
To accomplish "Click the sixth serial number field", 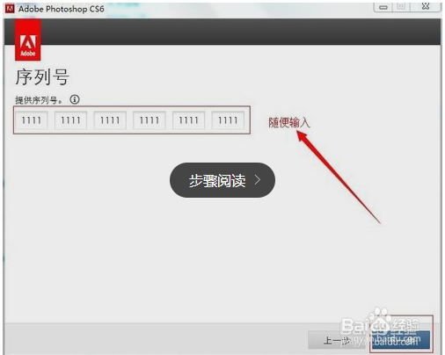I will point(228,120).
